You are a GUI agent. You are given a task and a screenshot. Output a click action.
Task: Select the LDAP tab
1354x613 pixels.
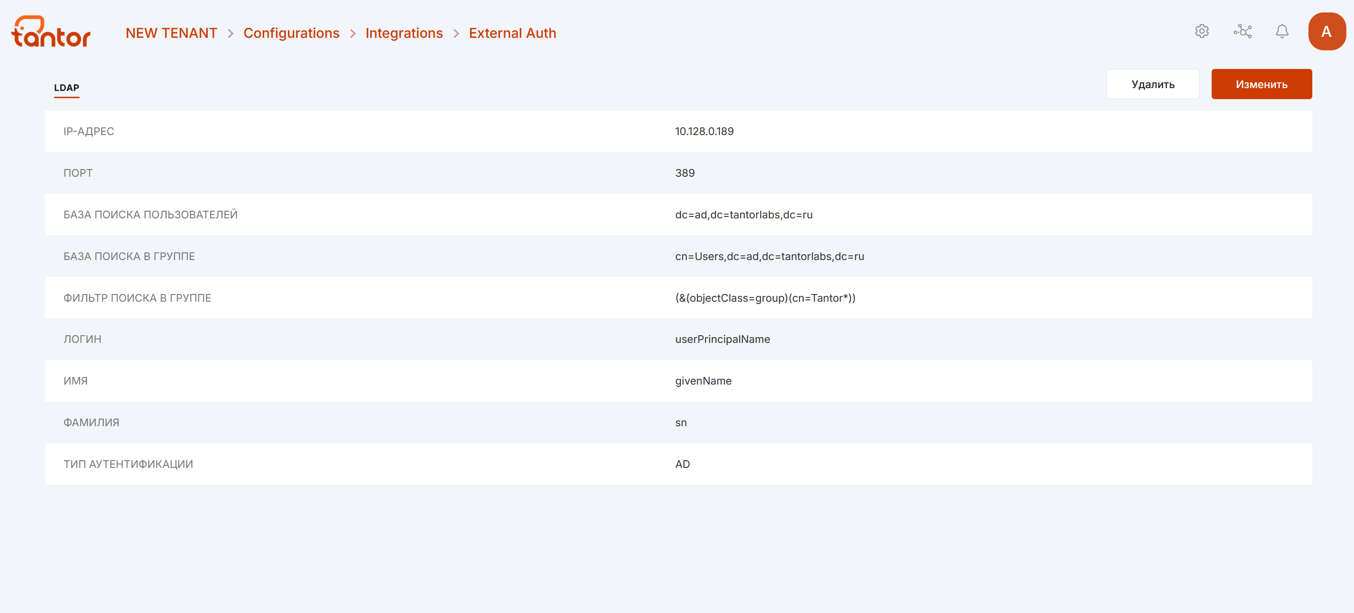67,88
